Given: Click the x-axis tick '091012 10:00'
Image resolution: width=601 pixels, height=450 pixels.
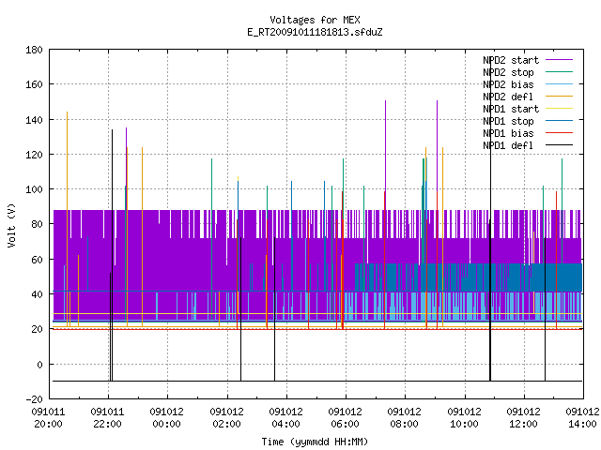Looking at the screenshot, I should coord(465,418).
